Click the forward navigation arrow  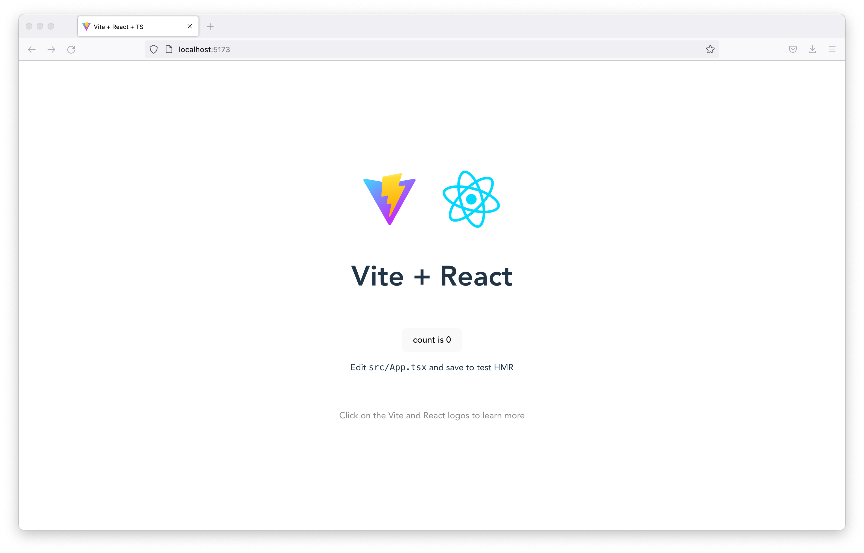[x=51, y=49]
